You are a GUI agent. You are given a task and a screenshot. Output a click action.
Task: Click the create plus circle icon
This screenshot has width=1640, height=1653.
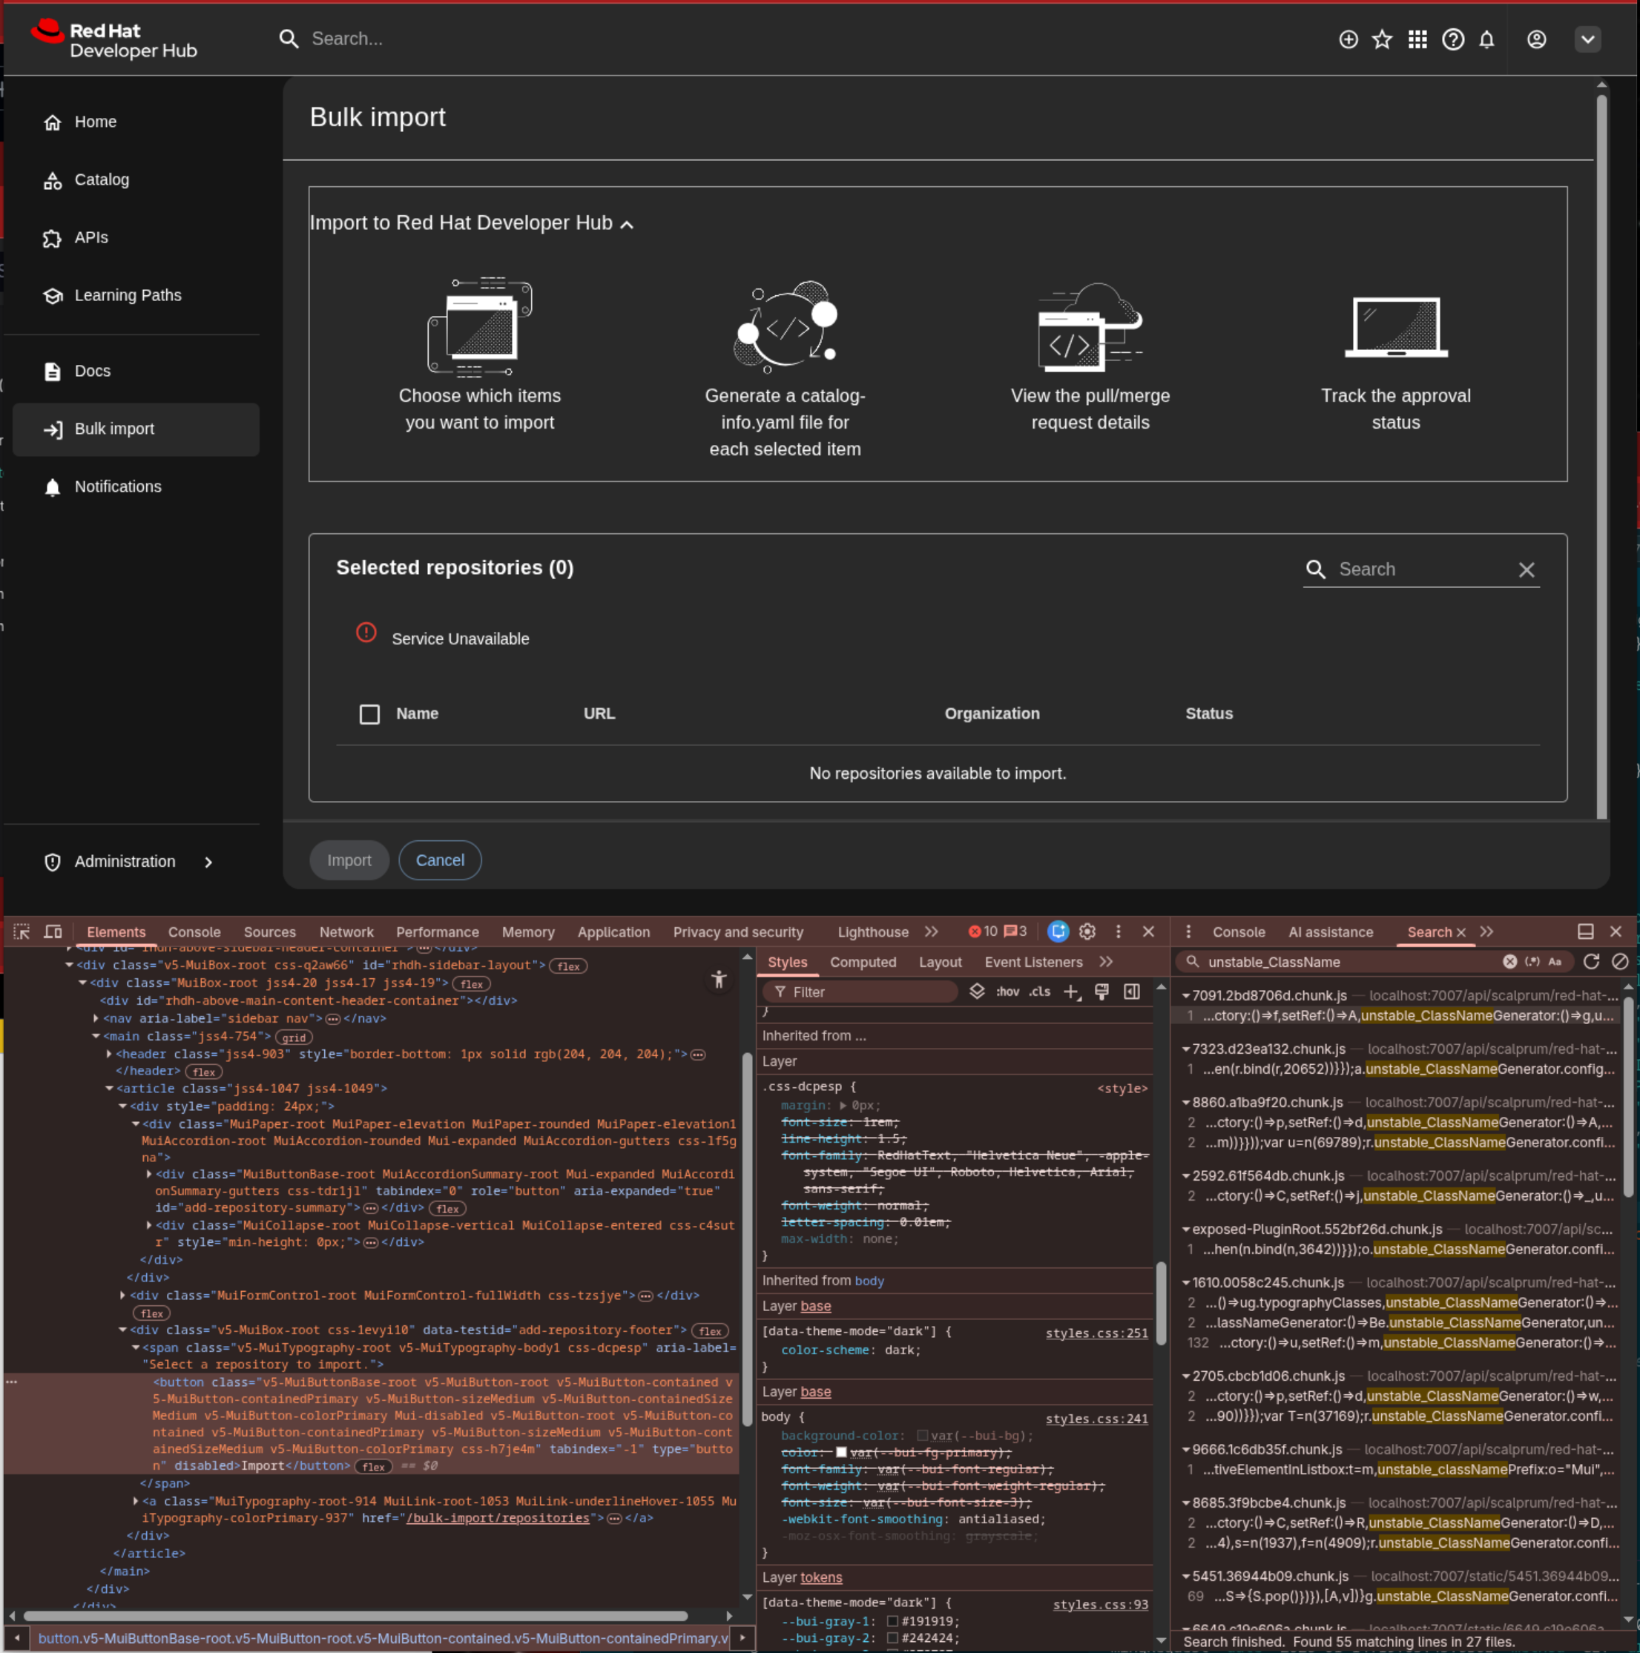click(x=1348, y=39)
